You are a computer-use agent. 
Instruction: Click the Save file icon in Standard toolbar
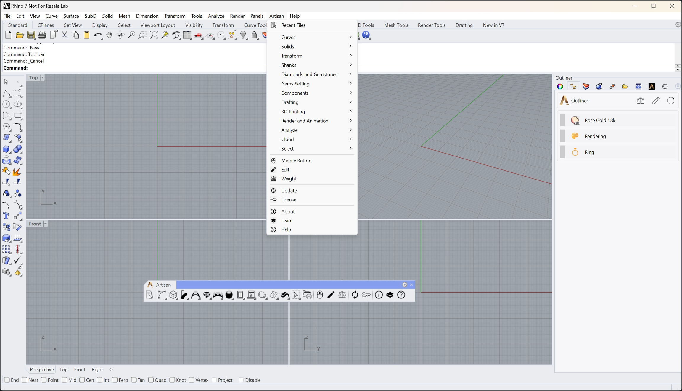tap(31, 35)
